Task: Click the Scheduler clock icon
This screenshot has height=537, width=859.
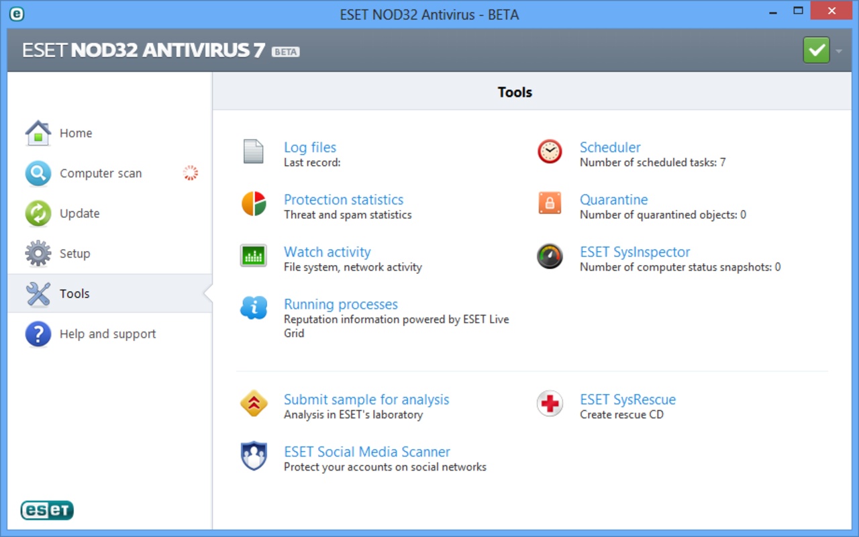Action: [550, 151]
